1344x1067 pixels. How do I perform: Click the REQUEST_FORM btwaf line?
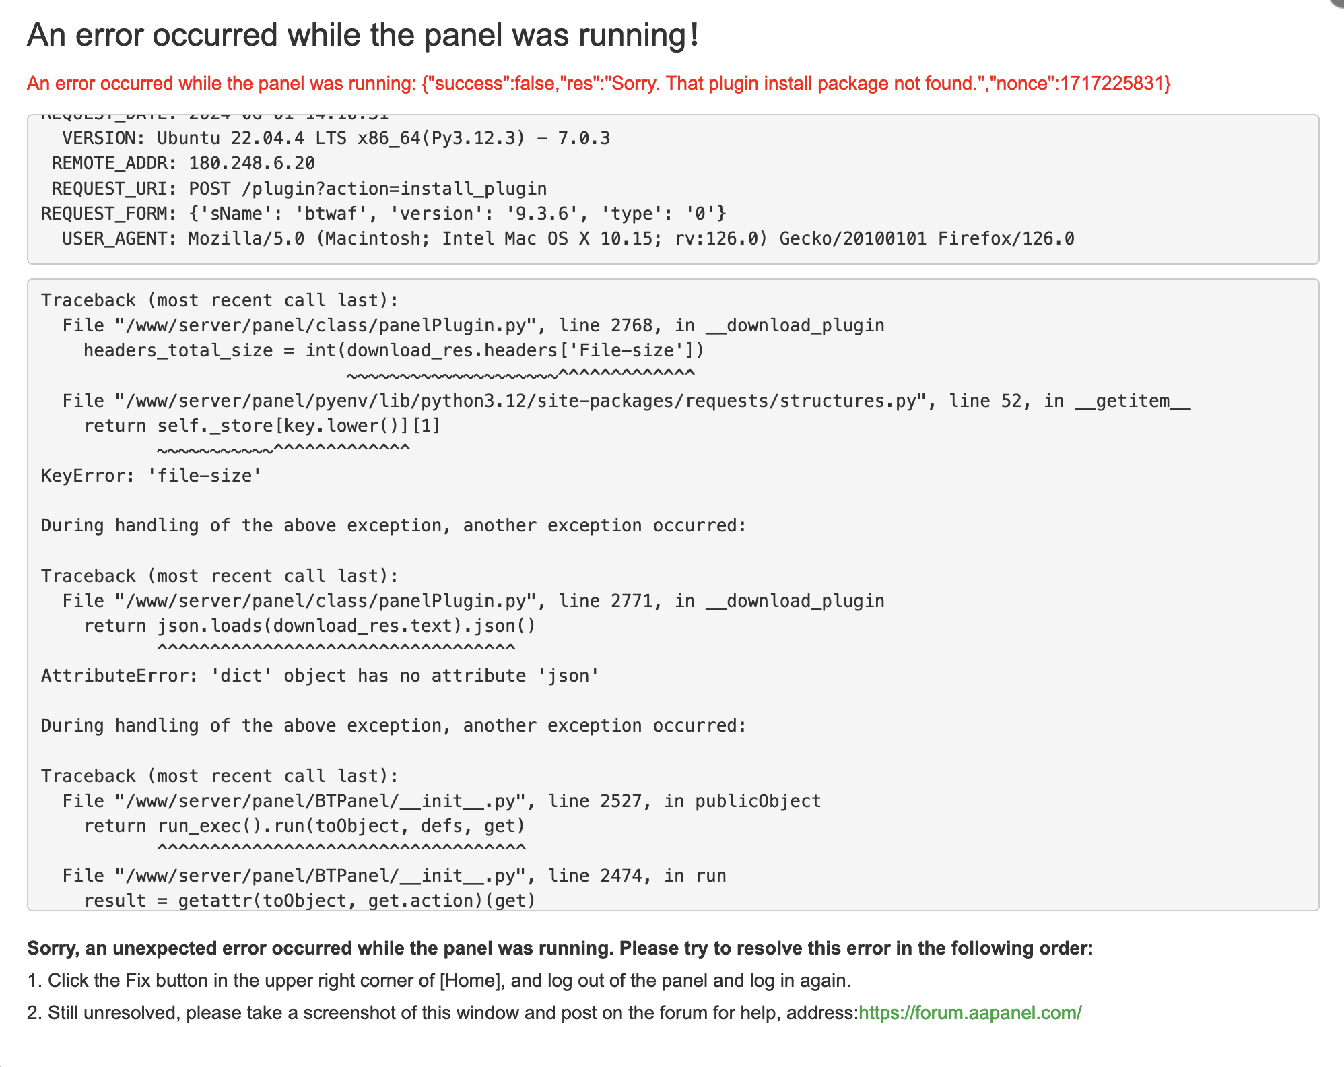coord(383,214)
